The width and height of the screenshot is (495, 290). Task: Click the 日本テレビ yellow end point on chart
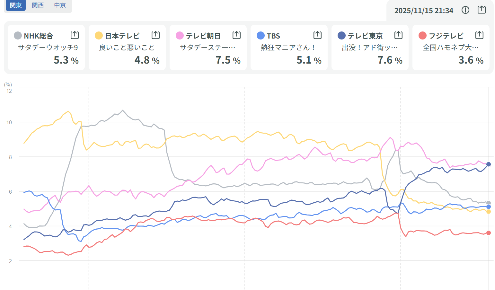pos(489,212)
